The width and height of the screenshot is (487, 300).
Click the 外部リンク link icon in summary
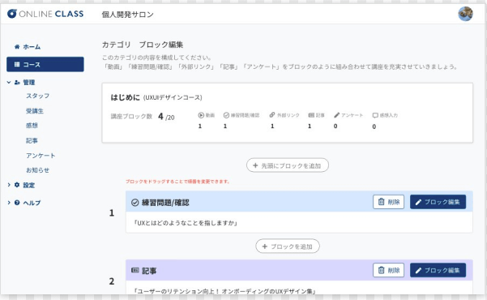coord(272,115)
